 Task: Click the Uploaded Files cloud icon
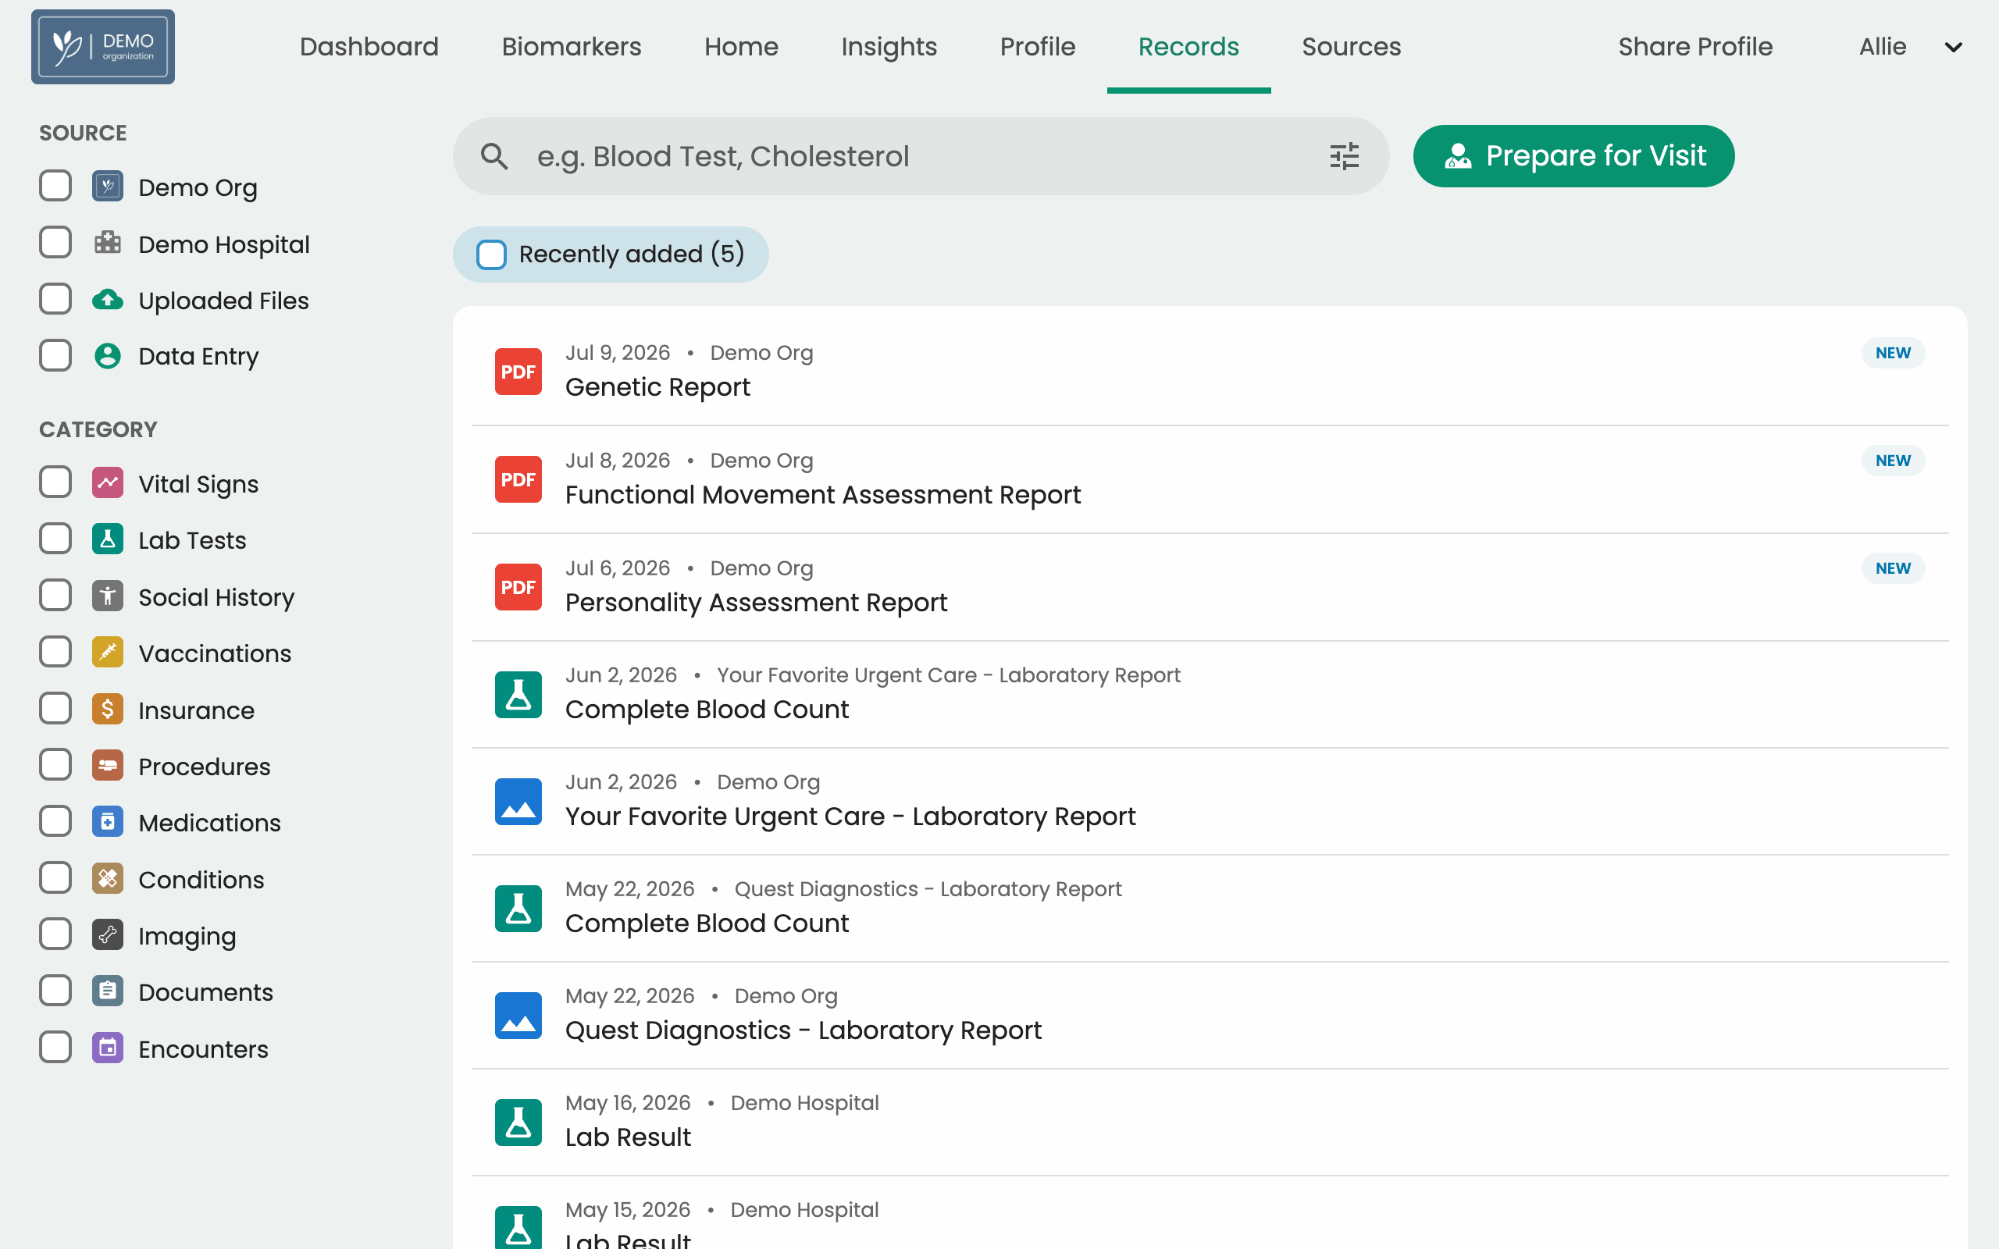pos(108,300)
